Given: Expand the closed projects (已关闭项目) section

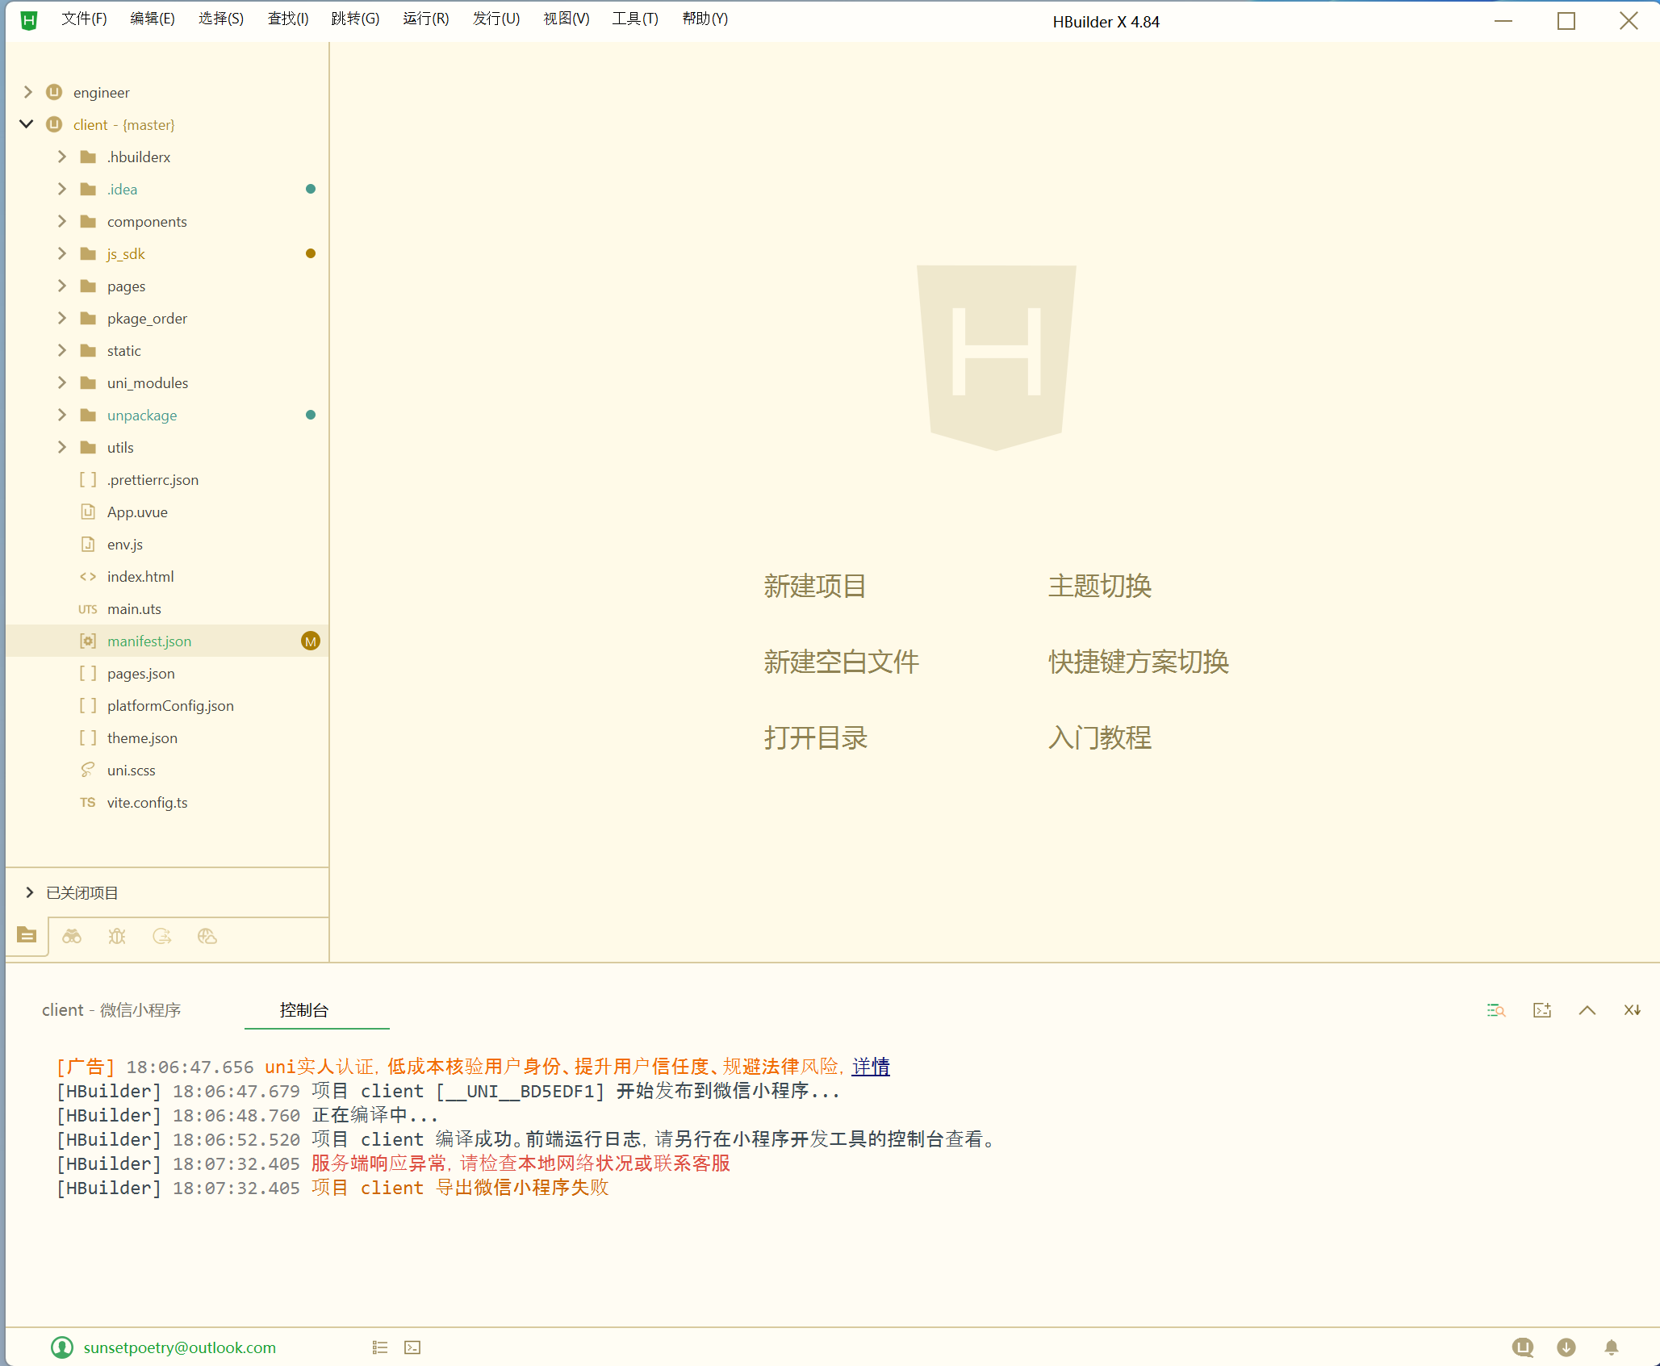Looking at the screenshot, I should click(x=30, y=892).
